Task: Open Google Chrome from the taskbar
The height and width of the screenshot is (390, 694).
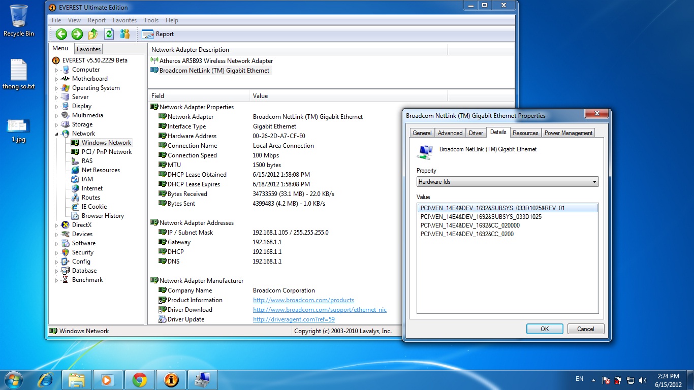Action: 140,380
